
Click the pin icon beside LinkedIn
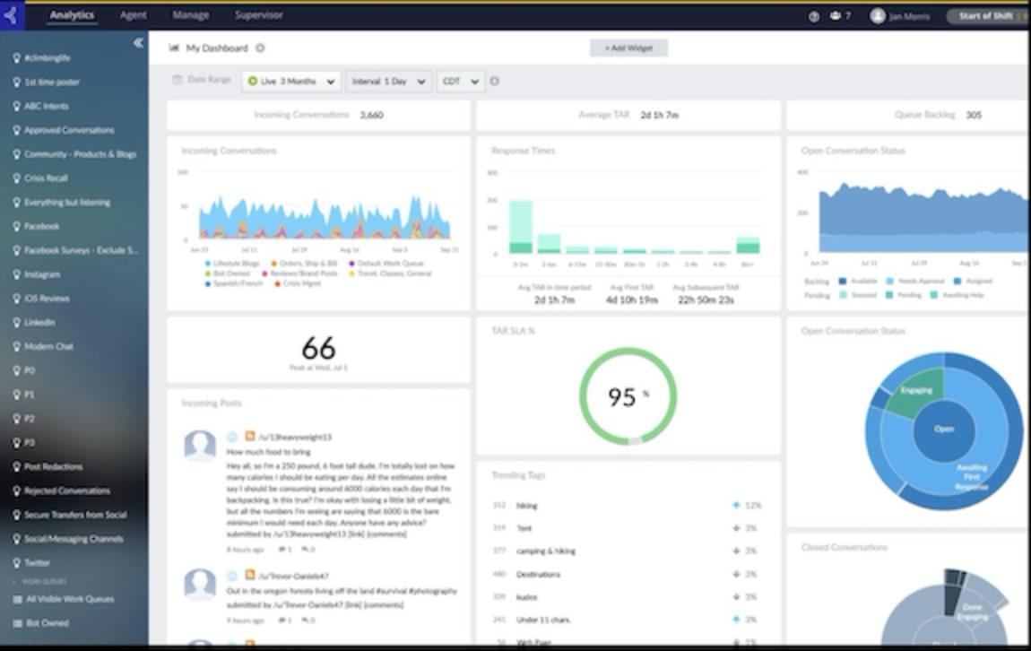[16, 322]
